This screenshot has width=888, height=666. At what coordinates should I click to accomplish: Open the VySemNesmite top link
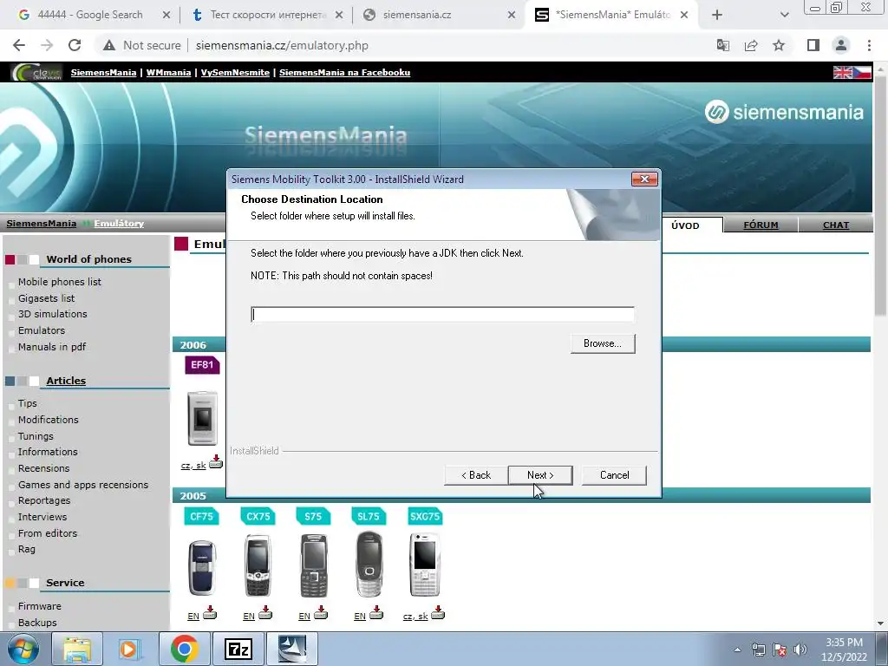[x=235, y=73]
